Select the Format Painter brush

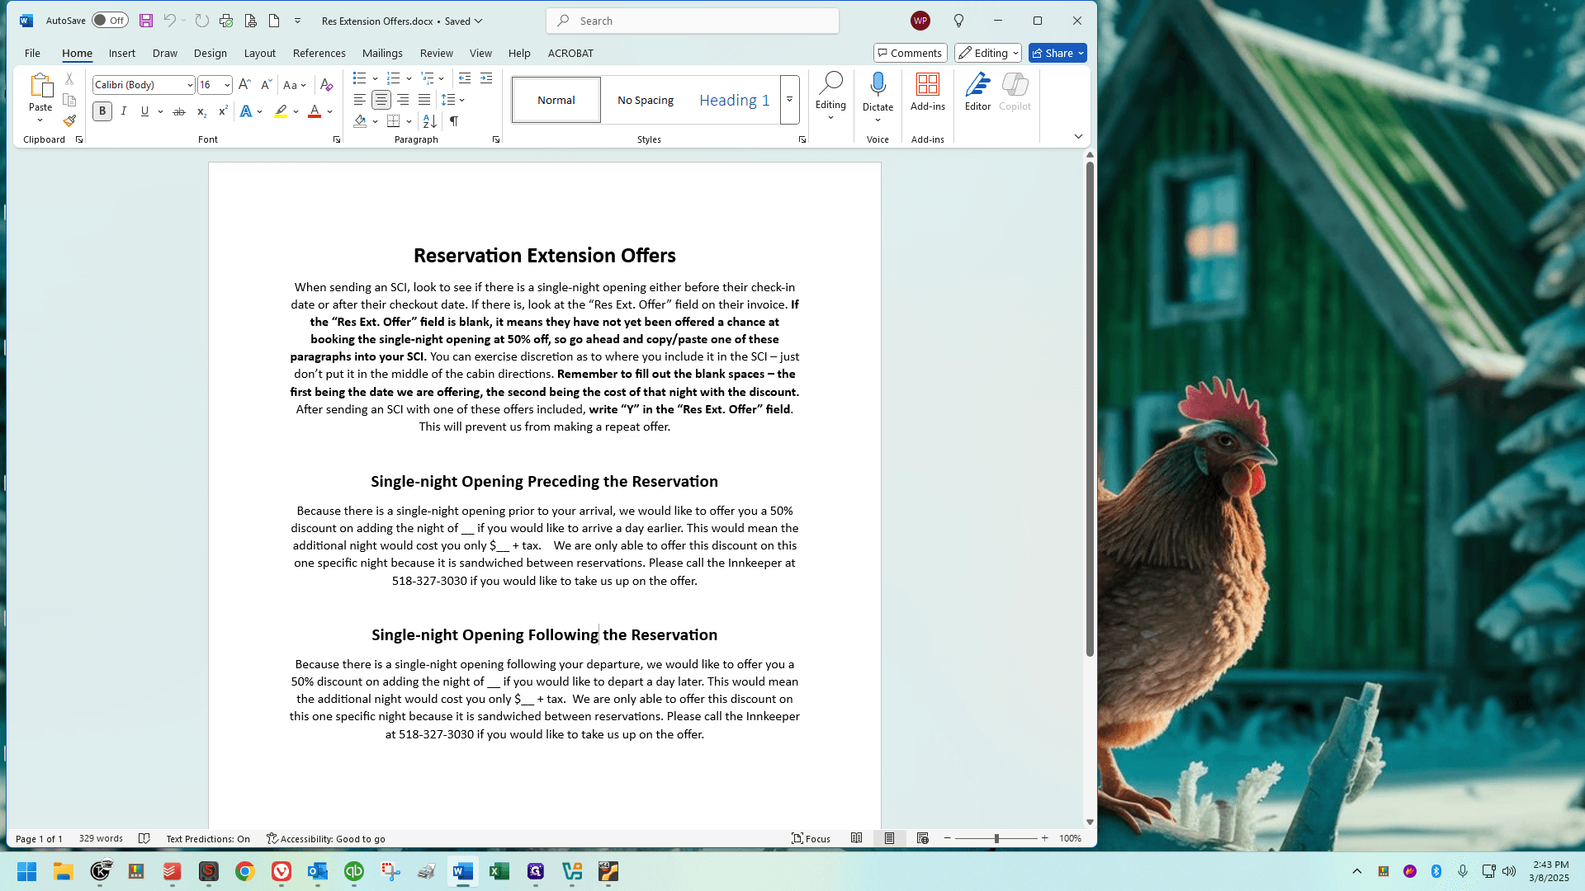coord(69,120)
